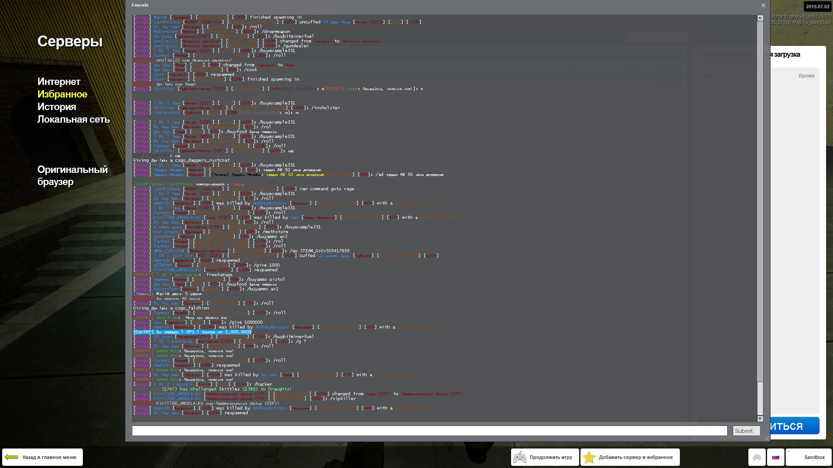Select the Локальная сеть server tab
Screen dimensions: 833x468
73,119
